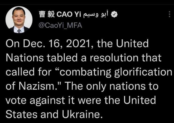The height and width of the screenshot is (123, 174).
Task: Click the word States on last line
Action: 21,114
